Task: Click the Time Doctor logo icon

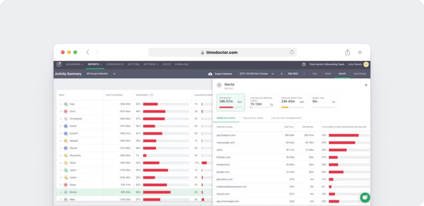Action: 59,64
